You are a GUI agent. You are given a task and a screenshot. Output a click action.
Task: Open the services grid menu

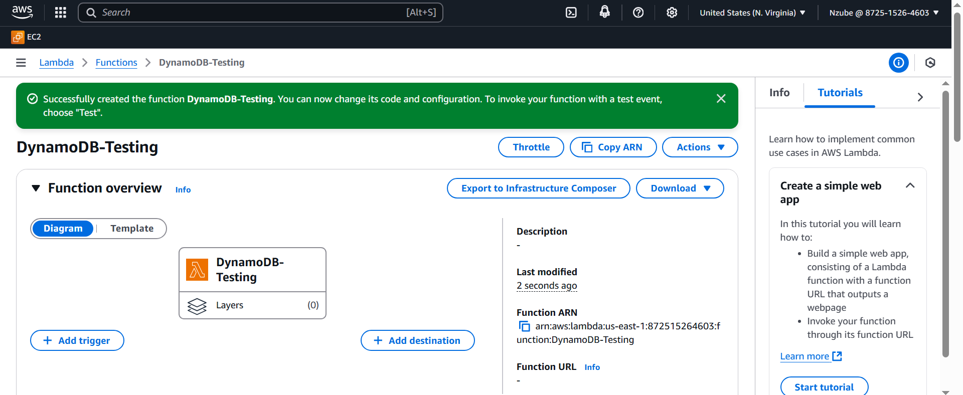61,13
